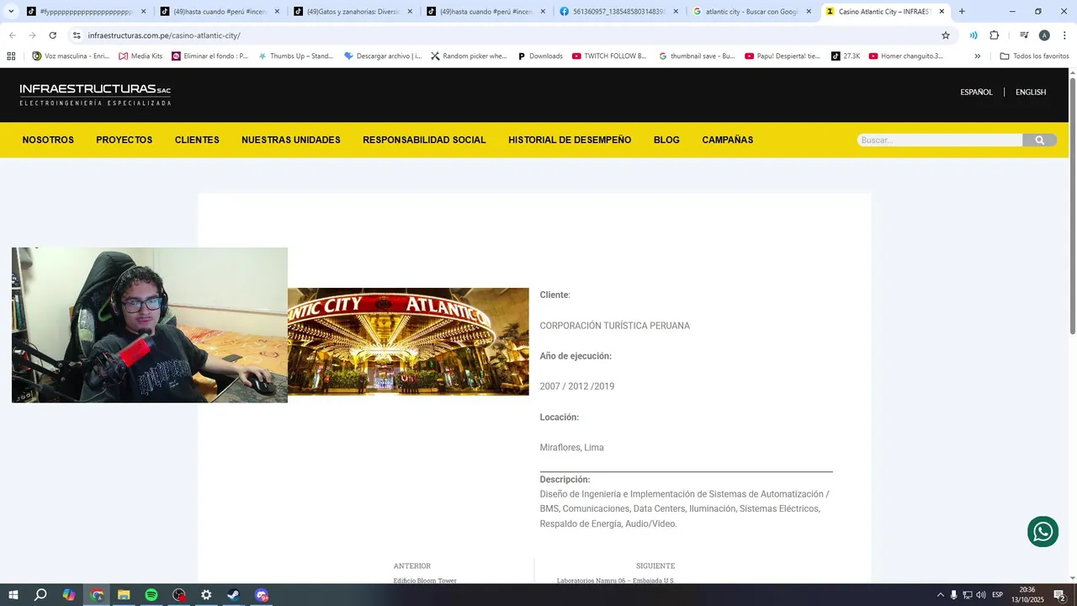Close the Casino Atlantic City tab
The height and width of the screenshot is (606, 1077).
942,12
